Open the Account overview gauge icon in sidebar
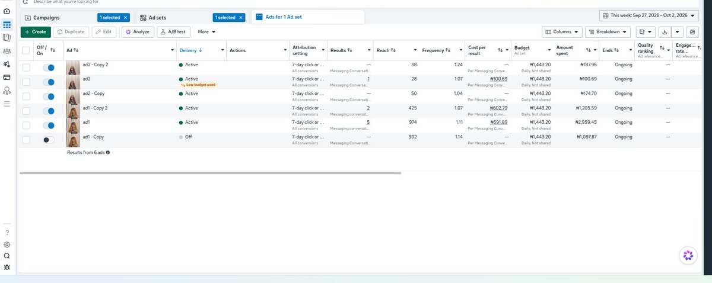Viewport: 712px width, 283px height. (x=7, y=11)
